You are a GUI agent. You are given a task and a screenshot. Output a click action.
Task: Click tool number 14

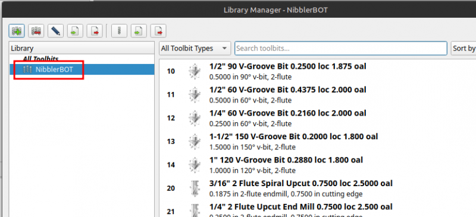point(171,165)
